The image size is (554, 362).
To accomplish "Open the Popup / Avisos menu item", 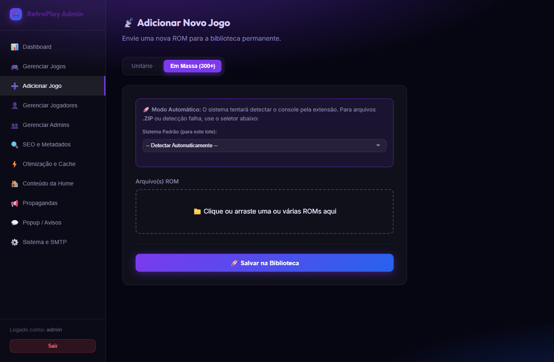I will click(42, 222).
